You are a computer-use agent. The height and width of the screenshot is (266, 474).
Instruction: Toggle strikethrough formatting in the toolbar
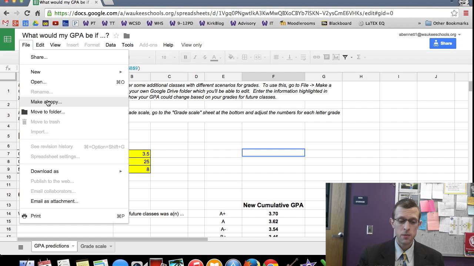point(205,57)
